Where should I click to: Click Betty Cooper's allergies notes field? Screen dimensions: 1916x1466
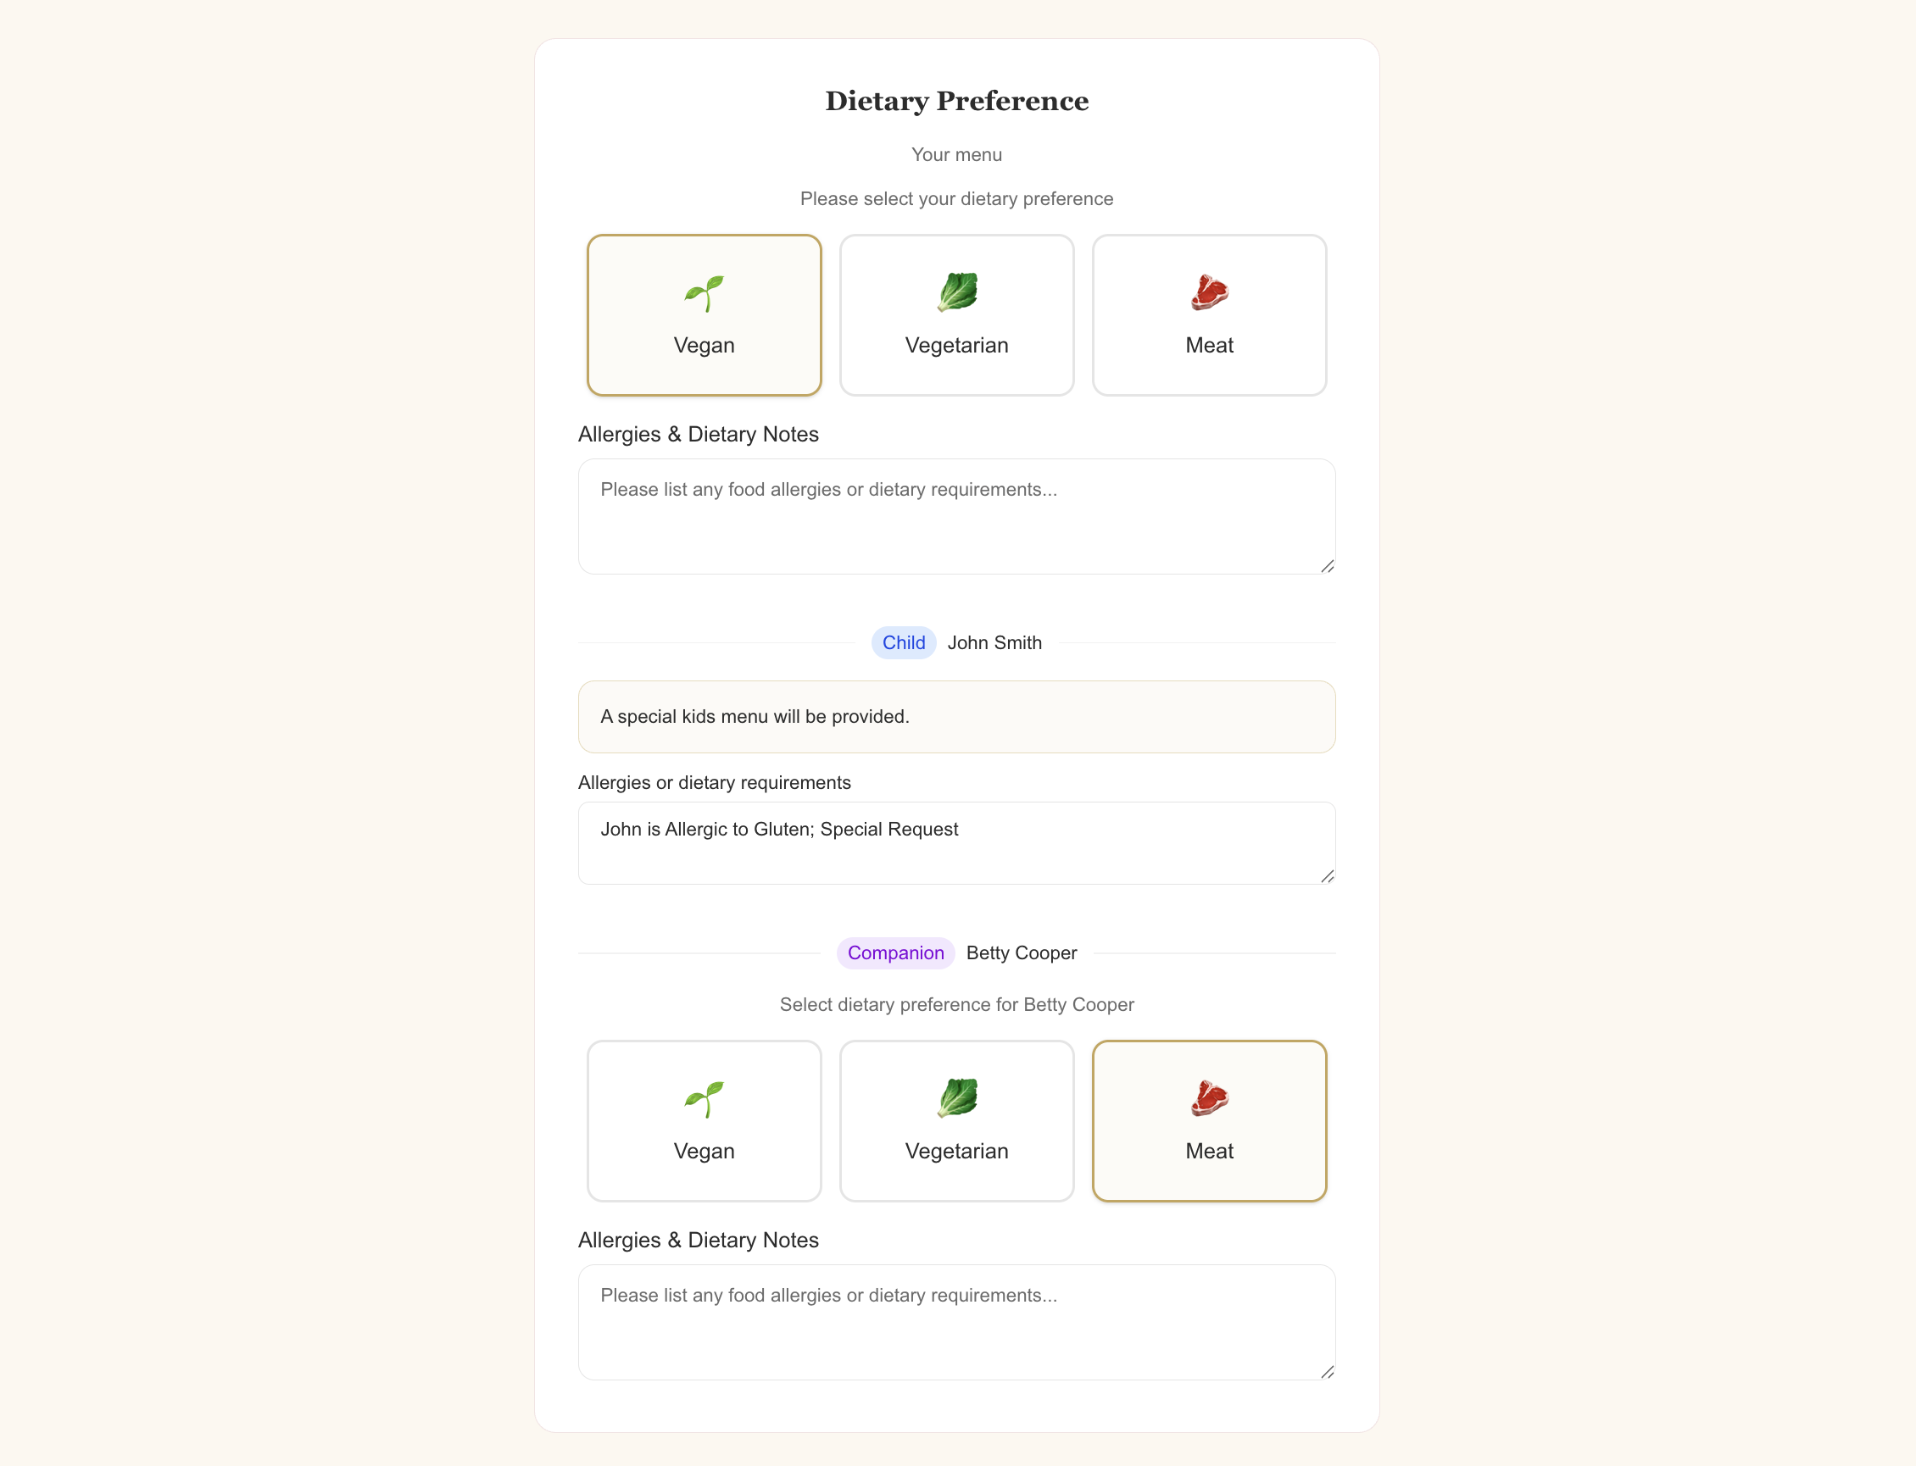(x=955, y=1322)
